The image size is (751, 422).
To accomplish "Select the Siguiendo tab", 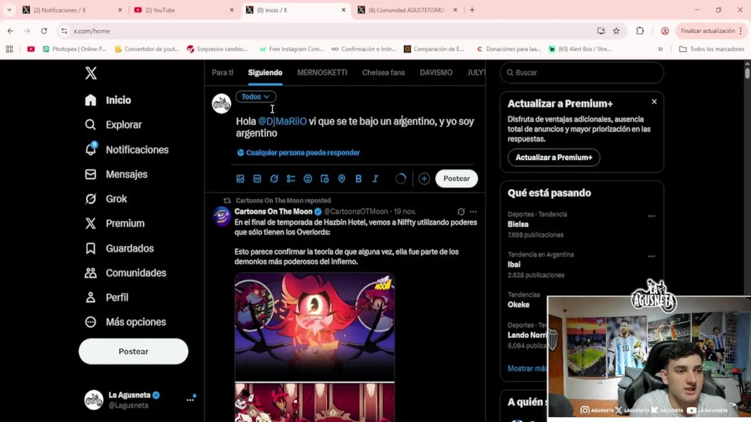I will click(265, 73).
